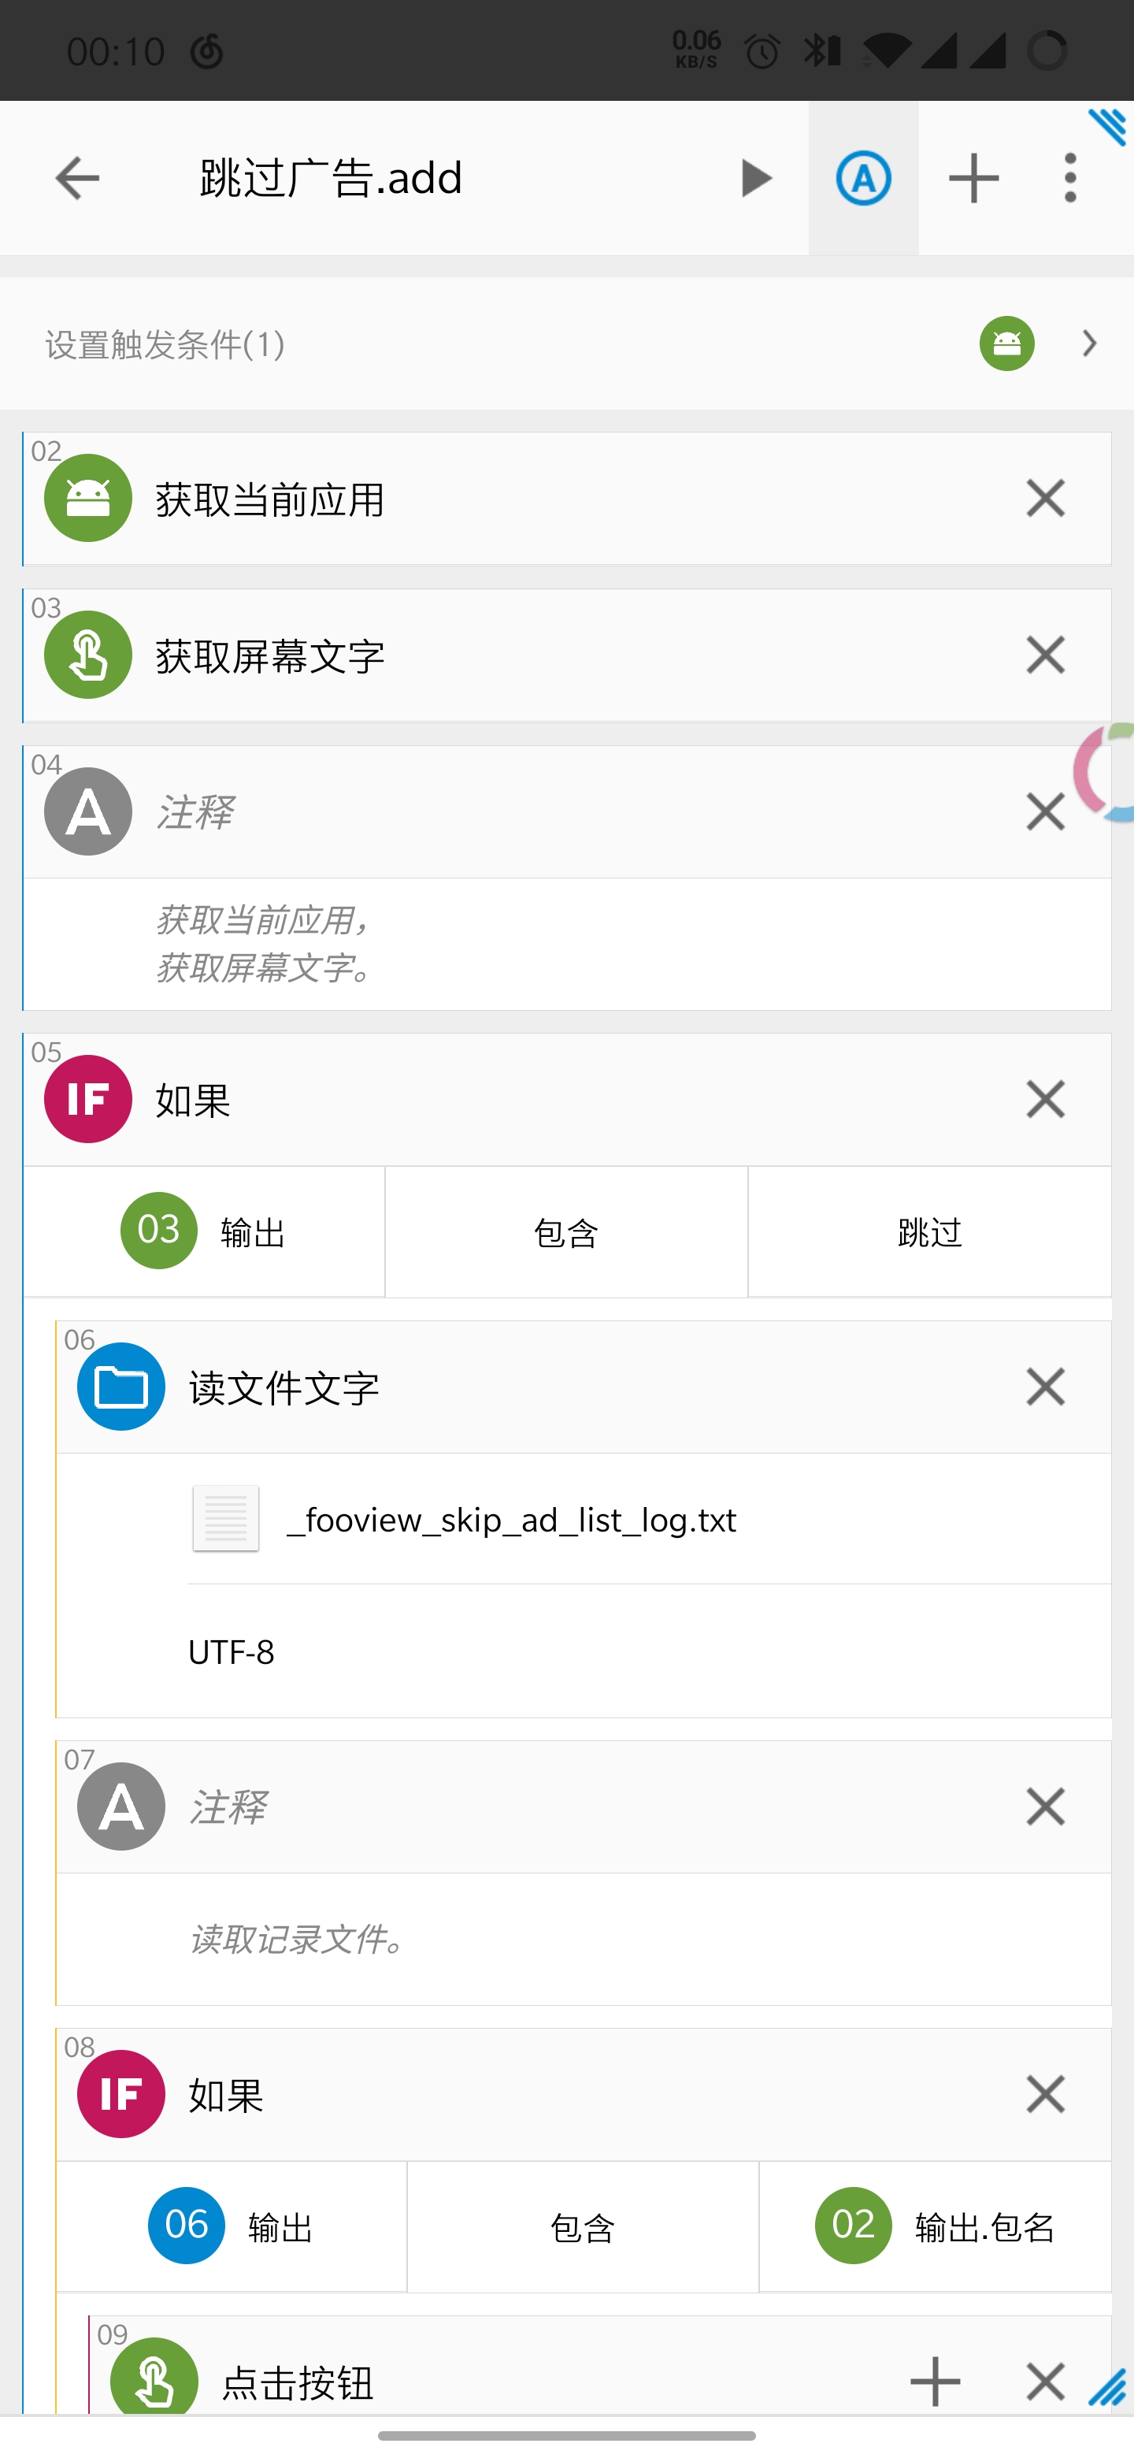Expand 设置触发条件 trigger settings chevron
The width and height of the screenshot is (1134, 2458).
1089,343
